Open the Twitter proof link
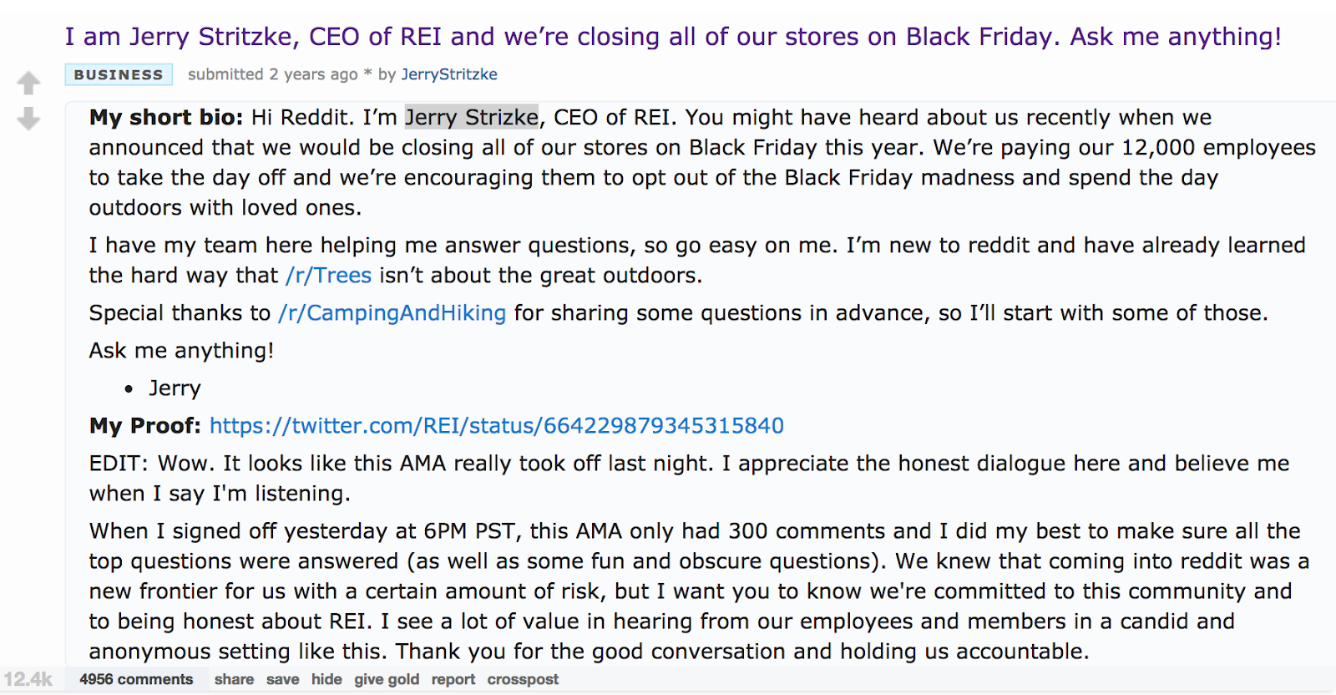Screen dimensions: 1336x695 click(x=496, y=425)
